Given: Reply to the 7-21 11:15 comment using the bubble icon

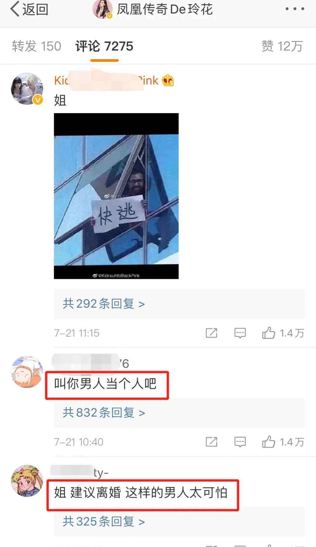Looking at the screenshot, I should pyautogui.click(x=240, y=333).
